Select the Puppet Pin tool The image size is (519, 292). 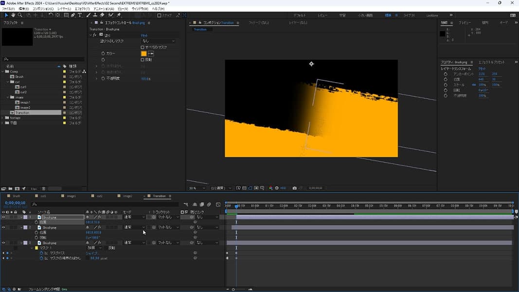click(119, 15)
